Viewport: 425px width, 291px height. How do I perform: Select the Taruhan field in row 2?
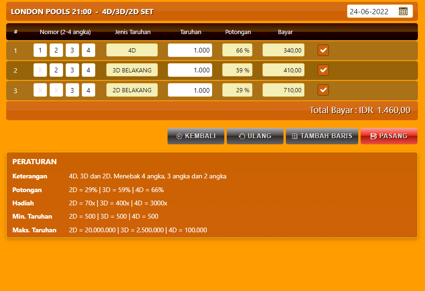[190, 70]
